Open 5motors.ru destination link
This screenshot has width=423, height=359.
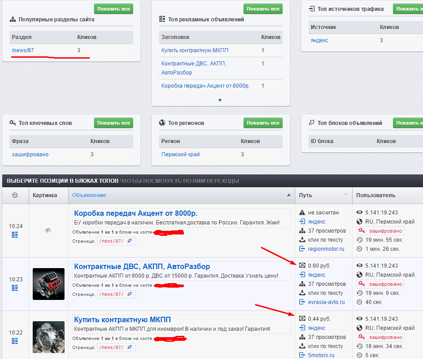click(x=321, y=355)
